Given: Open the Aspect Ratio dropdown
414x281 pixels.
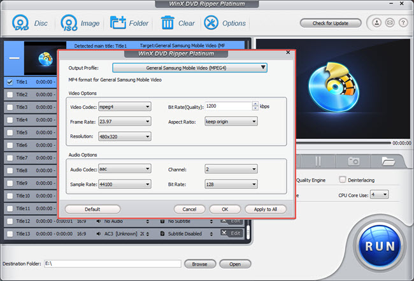Looking at the screenshot, I should (x=231, y=122).
